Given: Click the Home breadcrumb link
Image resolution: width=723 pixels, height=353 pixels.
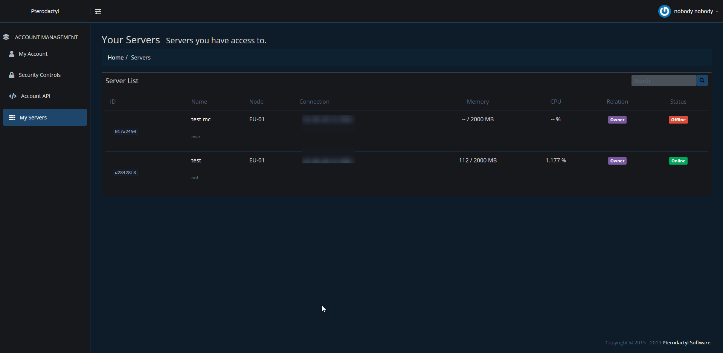Looking at the screenshot, I should (116, 58).
